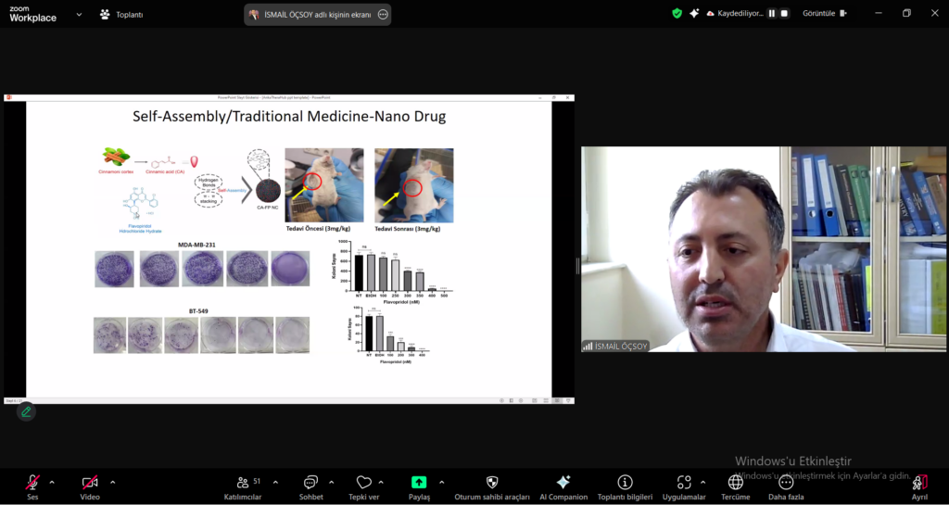This screenshot has width=949, height=505.
Task: Open Uygulamalar apps icon
Action: (684, 483)
